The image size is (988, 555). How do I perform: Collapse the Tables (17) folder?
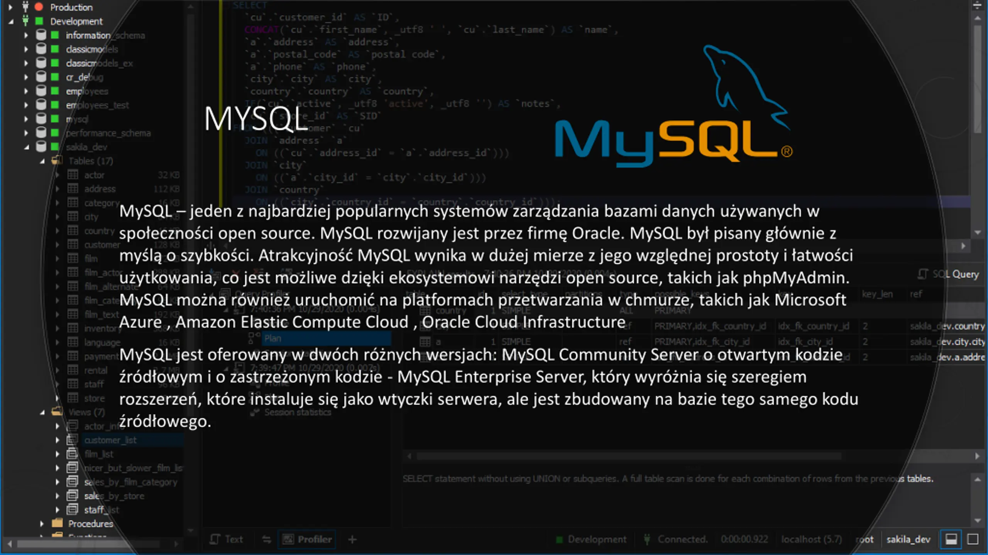(42, 161)
